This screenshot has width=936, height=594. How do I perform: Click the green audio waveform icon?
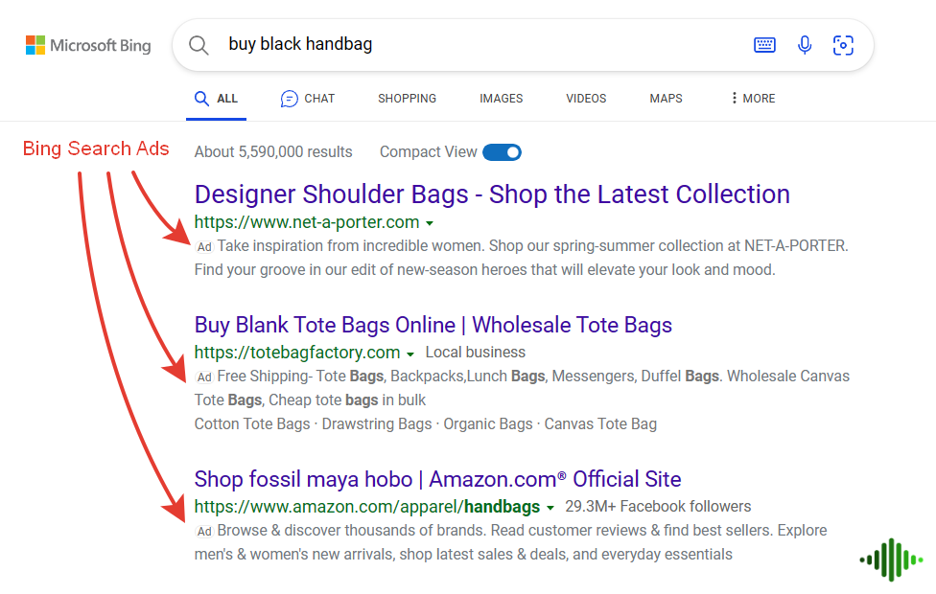pyautogui.click(x=890, y=560)
